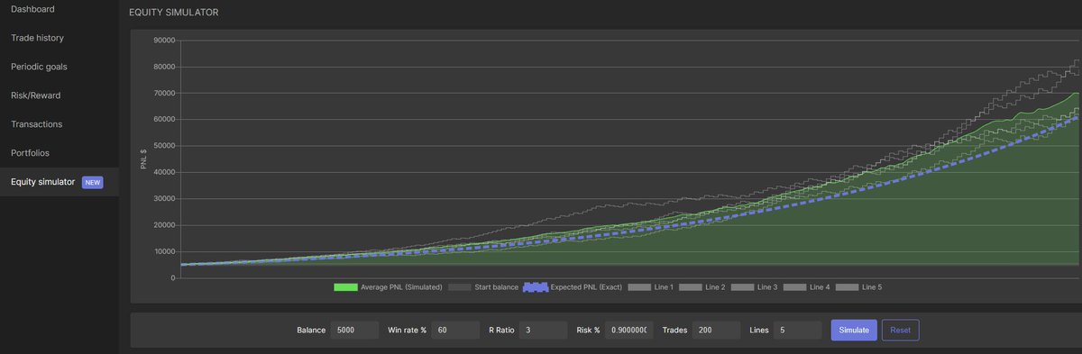Select the Equity simulator menu item
1082x354 pixels.
point(60,182)
